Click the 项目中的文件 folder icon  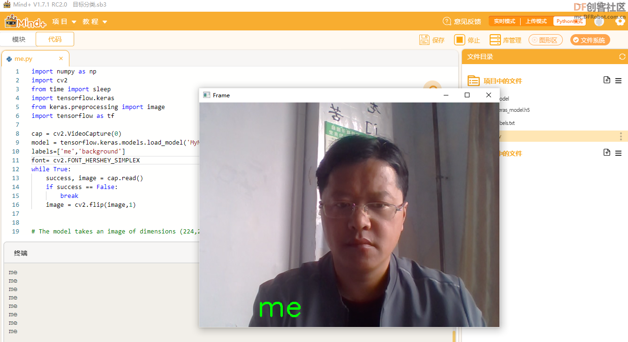(474, 81)
